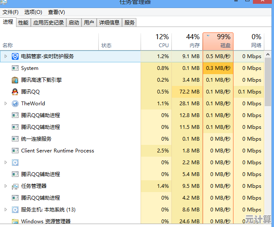The height and width of the screenshot is (227, 274).
Task: Click the 1.4% CPU cell
Action: pyautogui.click(x=156, y=186)
